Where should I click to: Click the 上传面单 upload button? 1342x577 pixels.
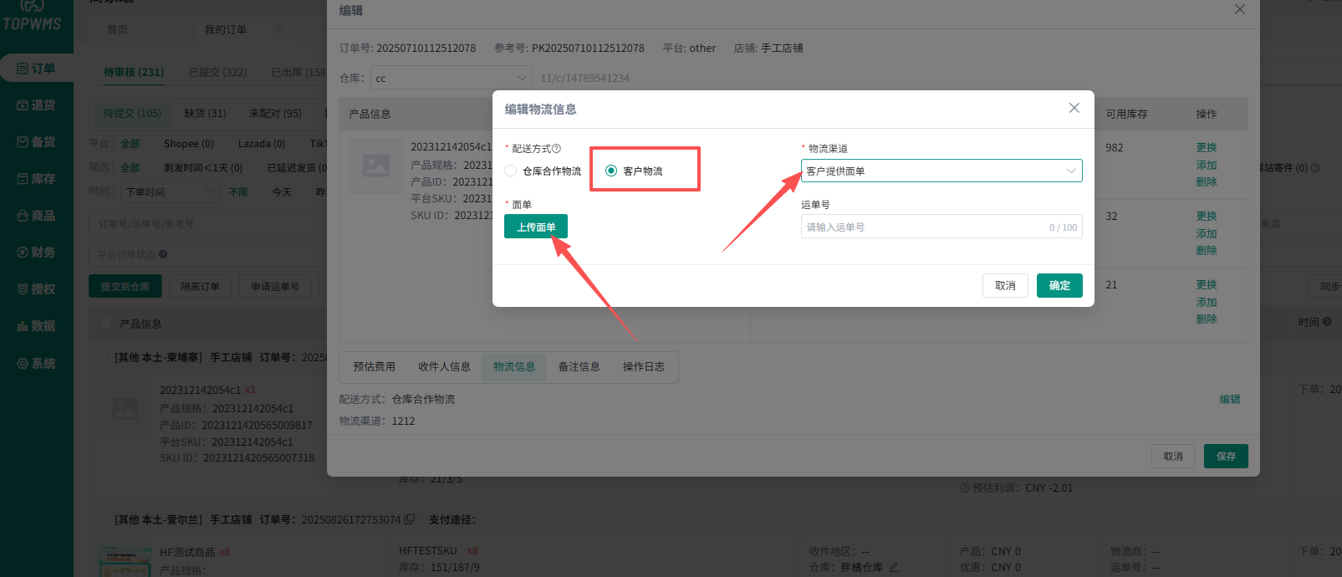click(536, 227)
